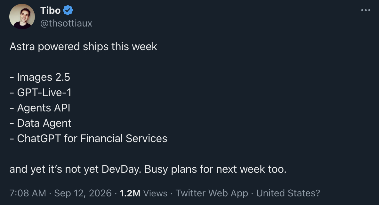
Task: Click the word DevDay in the tweet
Action: pos(121,169)
